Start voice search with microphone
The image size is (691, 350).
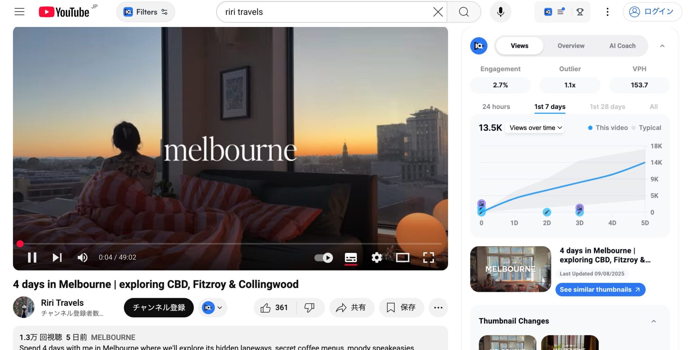pyautogui.click(x=500, y=12)
